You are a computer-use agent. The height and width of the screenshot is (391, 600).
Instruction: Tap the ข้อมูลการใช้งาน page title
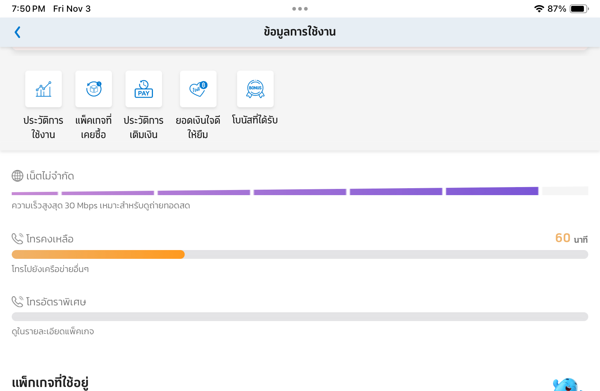click(x=300, y=32)
